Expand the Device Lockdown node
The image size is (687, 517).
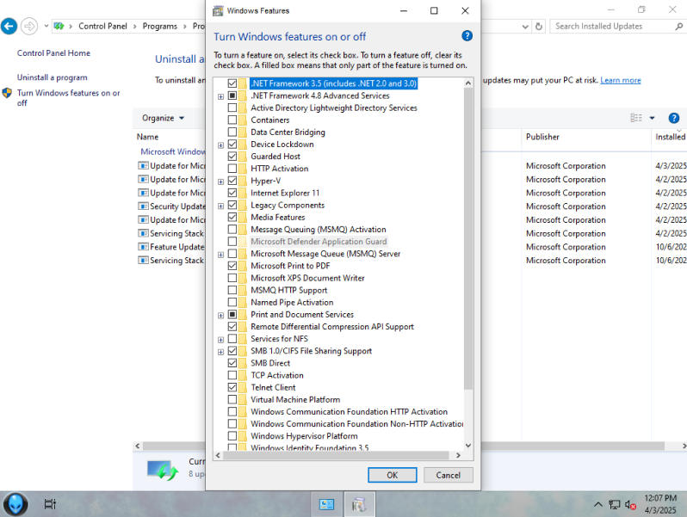pos(220,145)
